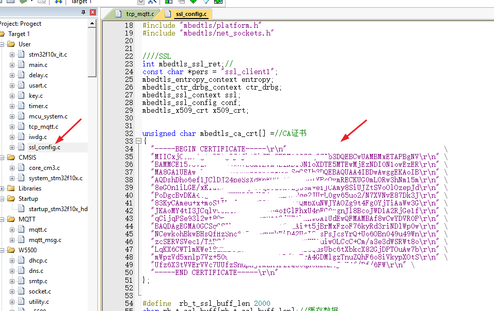This screenshot has height=311, width=494.
Task: Click the User folder icon in project tree
Action: point(11,44)
